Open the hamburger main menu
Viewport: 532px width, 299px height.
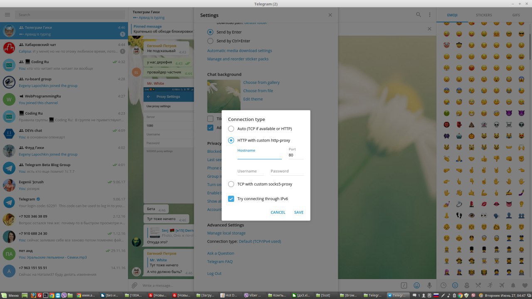pos(7,15)
